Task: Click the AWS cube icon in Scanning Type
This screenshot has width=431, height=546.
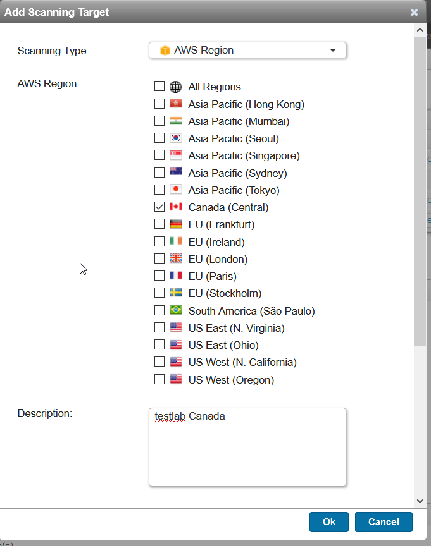Action: tap(165, 51)
